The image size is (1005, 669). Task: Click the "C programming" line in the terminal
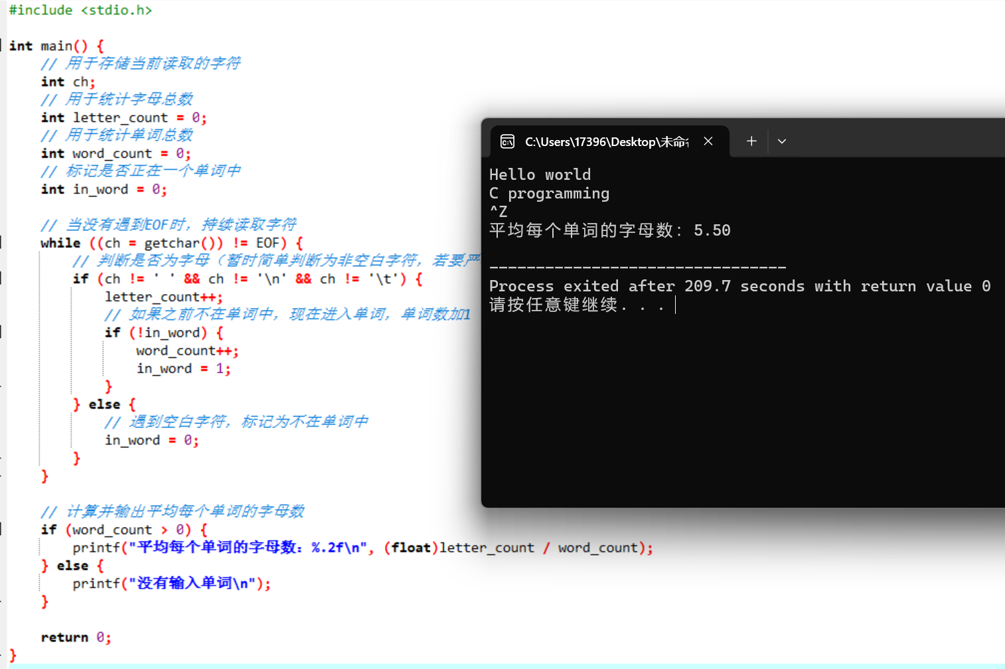[549, 193]
